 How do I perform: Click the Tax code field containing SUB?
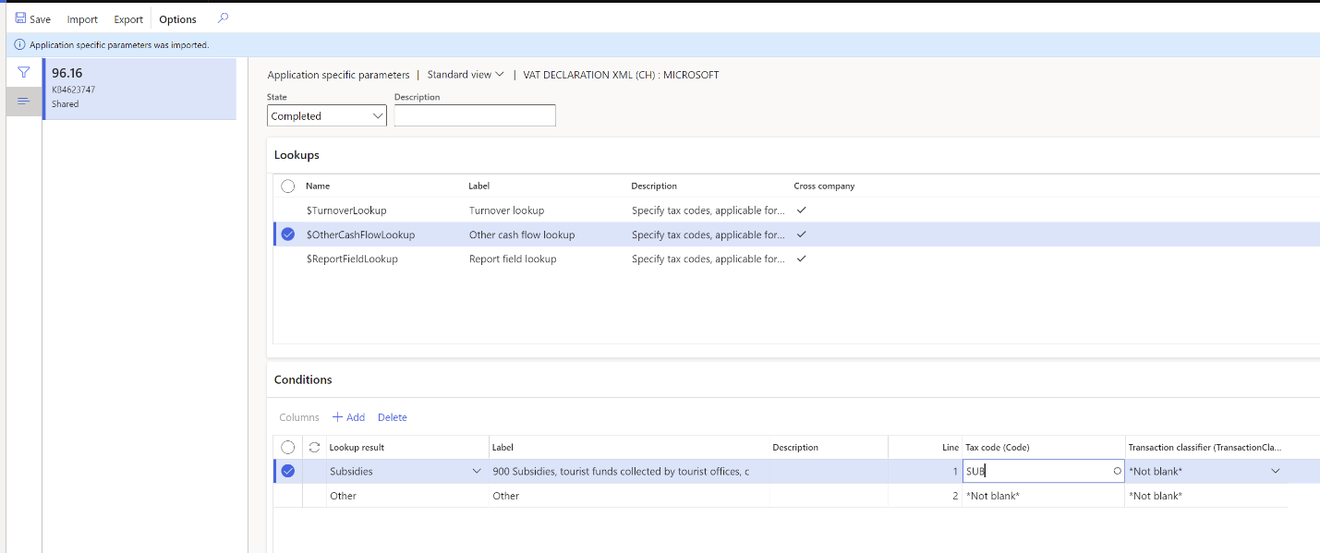pos(1043,471)
